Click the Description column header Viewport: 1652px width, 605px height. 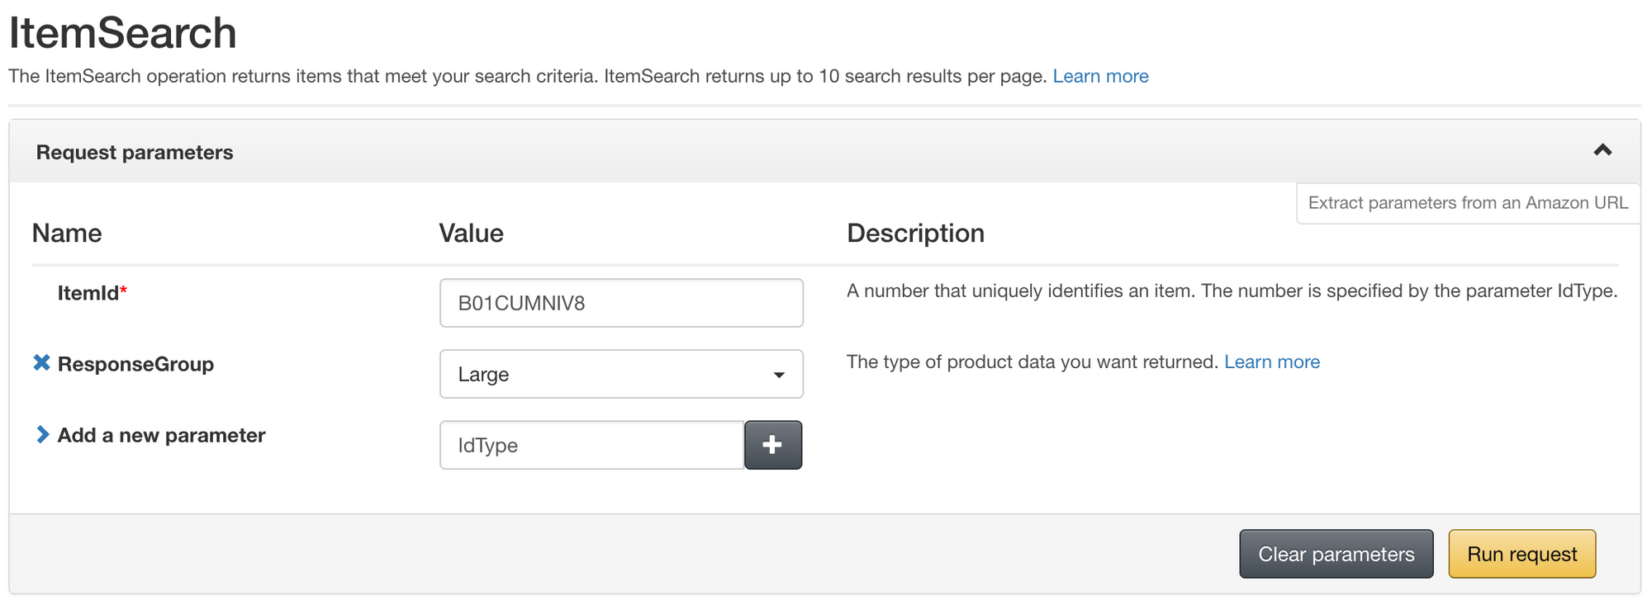pyautogui.click(x=915, y=233)
